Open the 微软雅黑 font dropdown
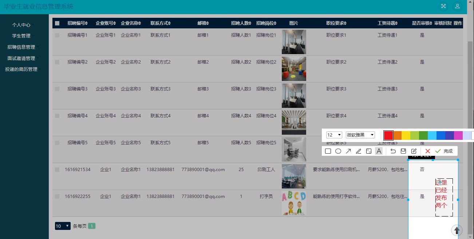 point(360,135)
